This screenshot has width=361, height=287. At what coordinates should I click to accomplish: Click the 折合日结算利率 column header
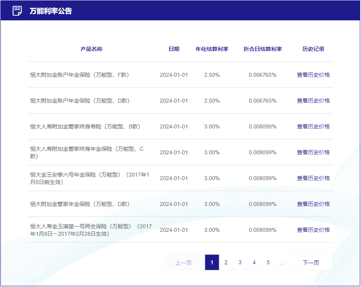(263, 49)
